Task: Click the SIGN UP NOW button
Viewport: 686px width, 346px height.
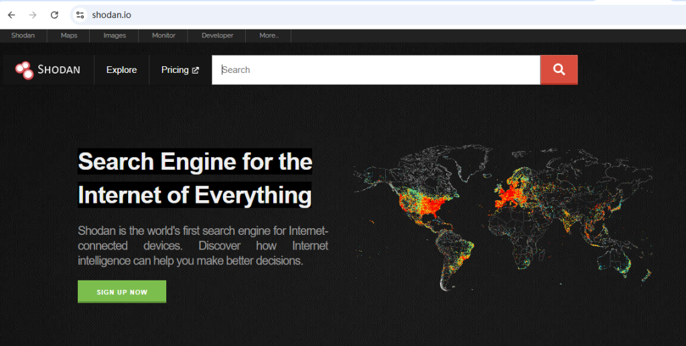Action: [122, 292]
